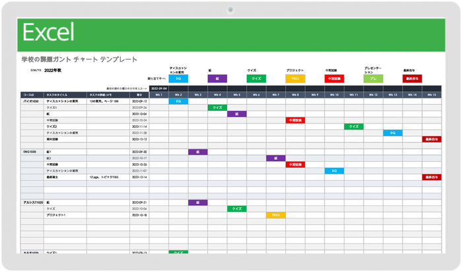
Task: Select the 12の質問、ページ 186 notes cell
Action: pos(108,102)
